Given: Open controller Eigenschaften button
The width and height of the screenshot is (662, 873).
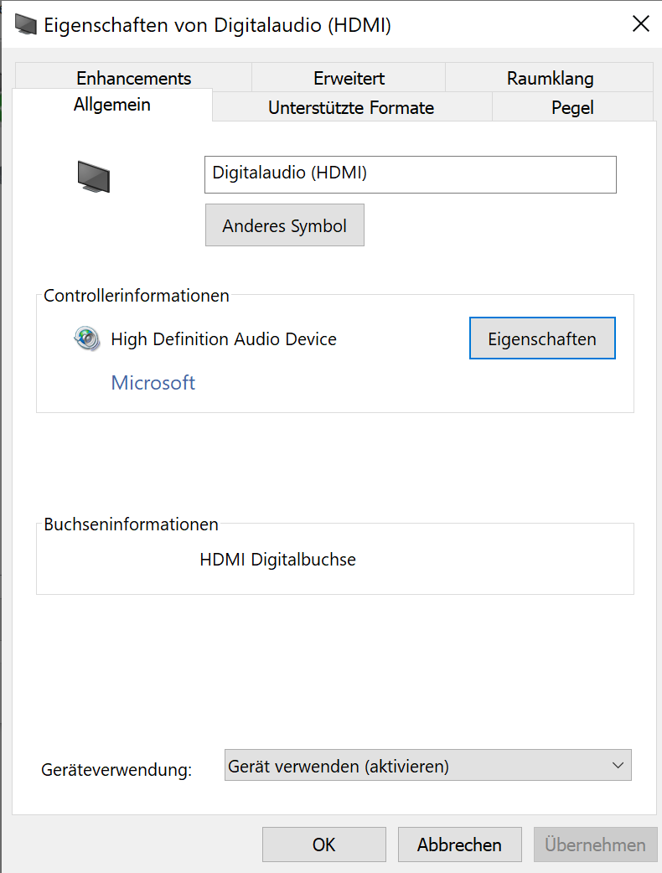Looking at the screenshot, I should click(542, 338).
